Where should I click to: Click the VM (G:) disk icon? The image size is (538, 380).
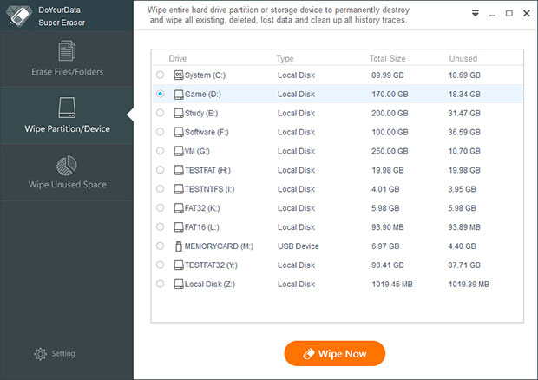179,151
